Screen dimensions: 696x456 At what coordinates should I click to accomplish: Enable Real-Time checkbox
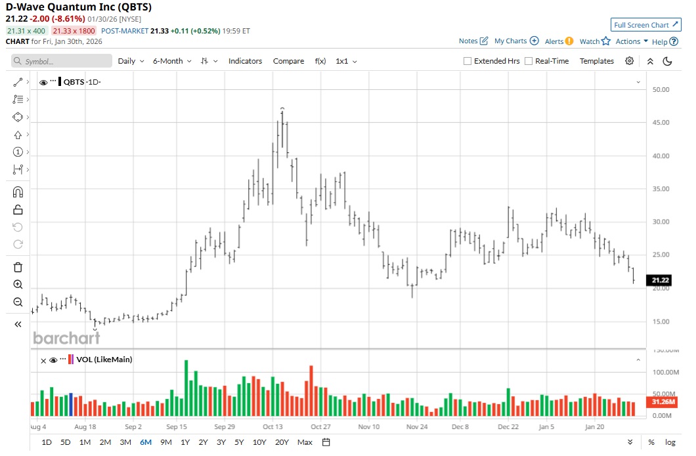(x=529, y=61)
